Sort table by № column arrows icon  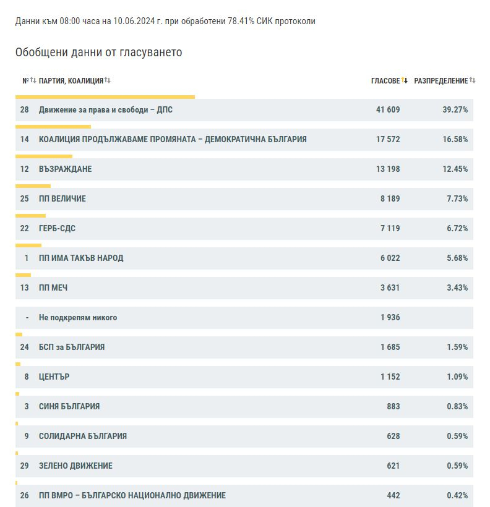tap(33, 80)
